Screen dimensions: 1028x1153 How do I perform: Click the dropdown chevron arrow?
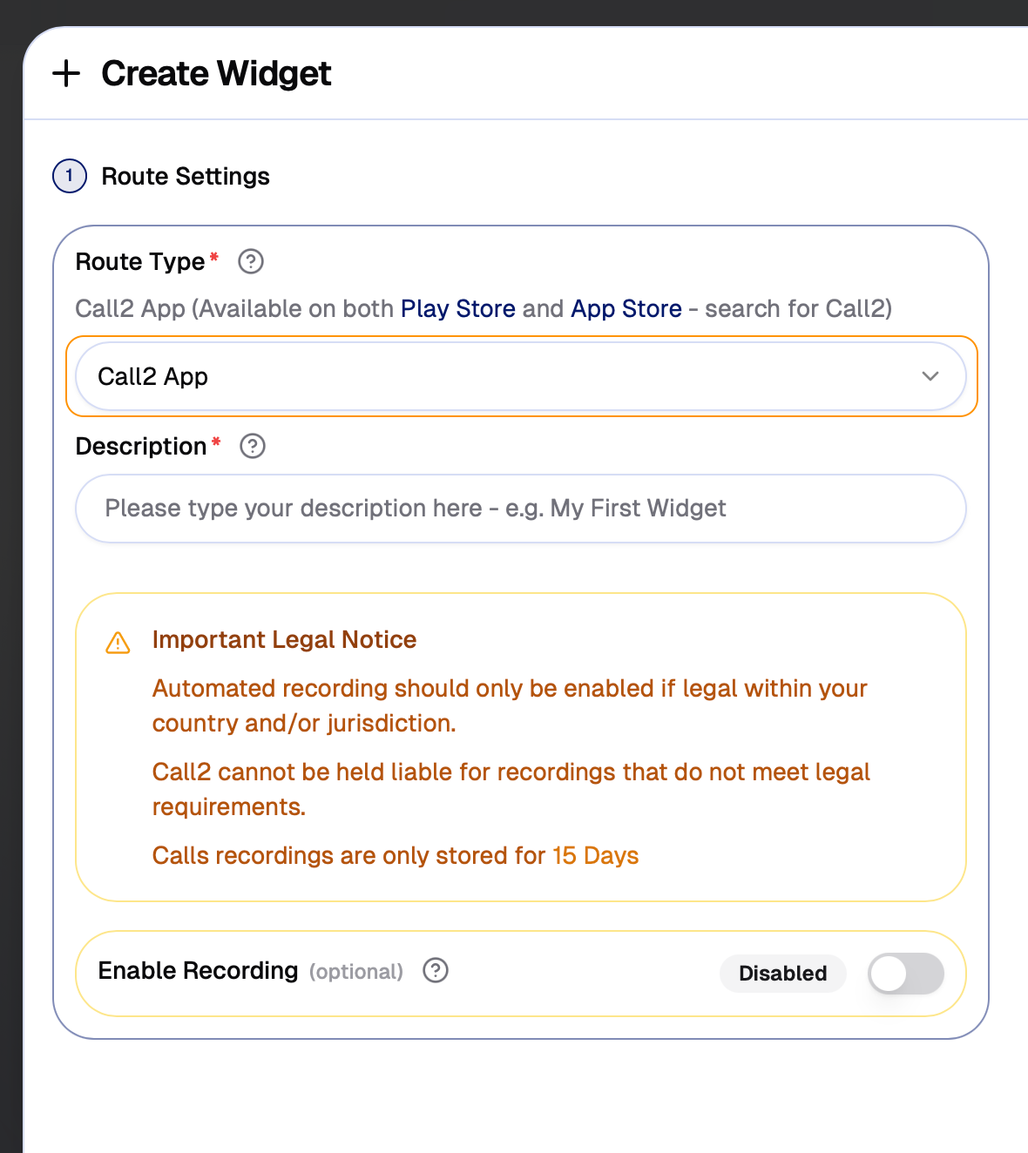point(930,376)
